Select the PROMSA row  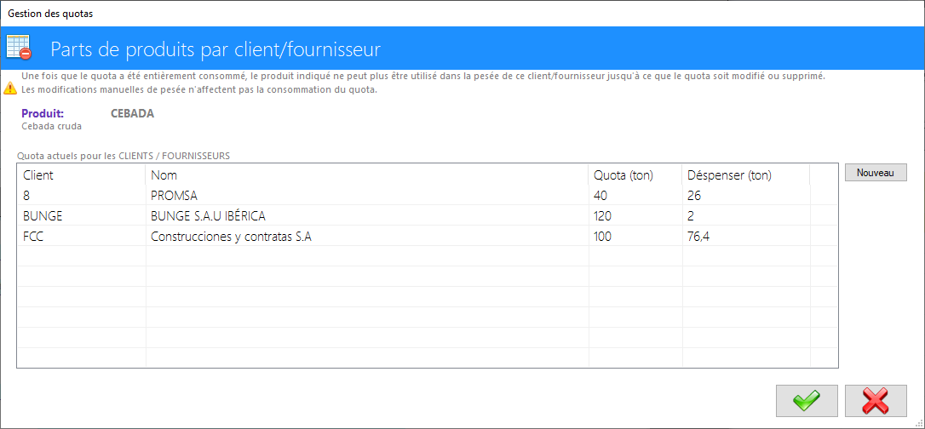(427, 195)
